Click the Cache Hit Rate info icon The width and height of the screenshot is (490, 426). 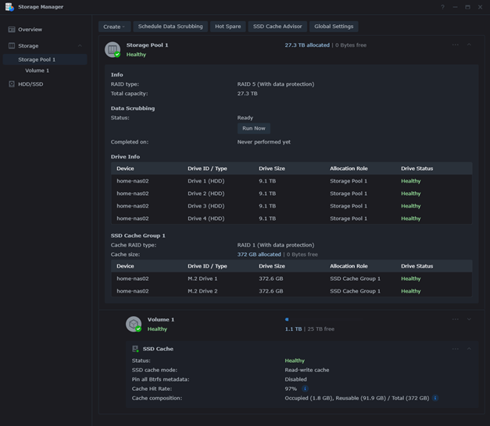click(x=305, y=388)
